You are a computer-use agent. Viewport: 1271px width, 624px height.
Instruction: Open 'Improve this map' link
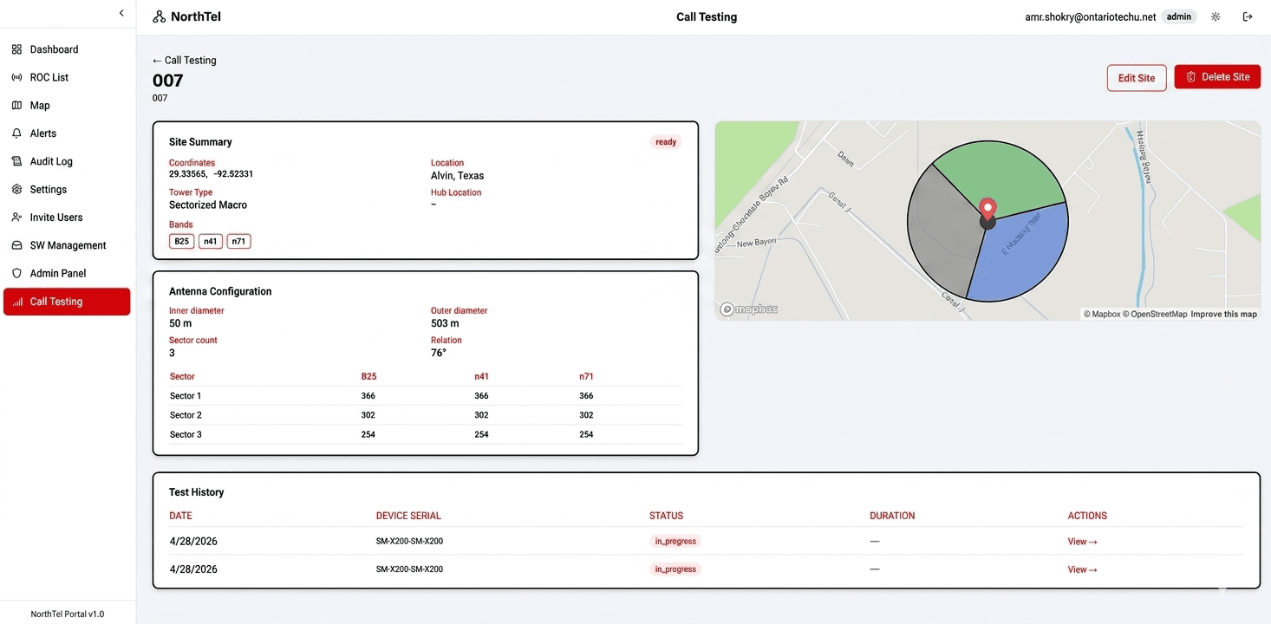[x=1223, y=314]
